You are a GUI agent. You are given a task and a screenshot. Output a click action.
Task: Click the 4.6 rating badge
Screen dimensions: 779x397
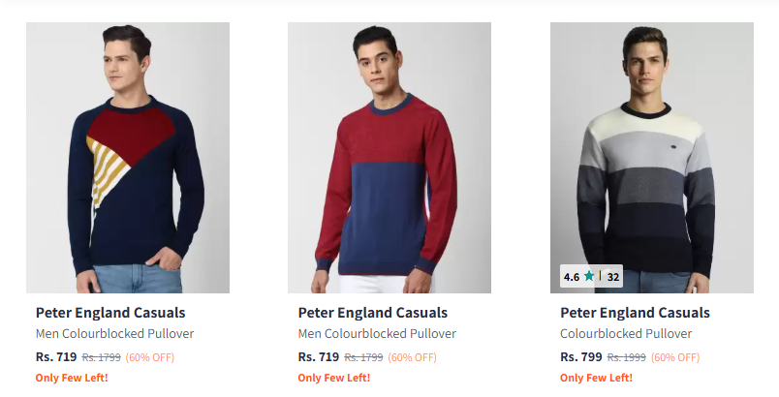572,277
